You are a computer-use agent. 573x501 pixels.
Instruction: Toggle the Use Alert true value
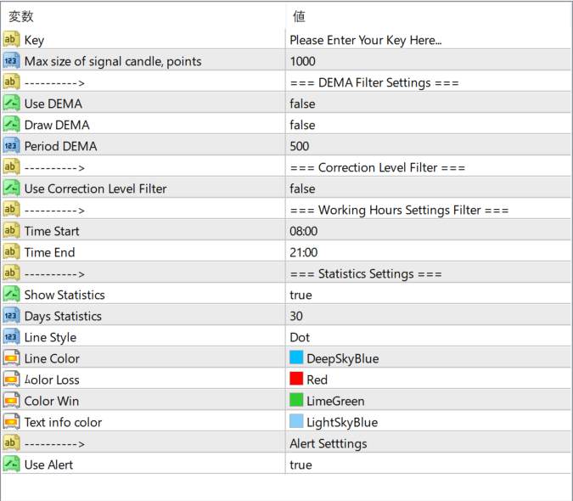pos(429,464)
